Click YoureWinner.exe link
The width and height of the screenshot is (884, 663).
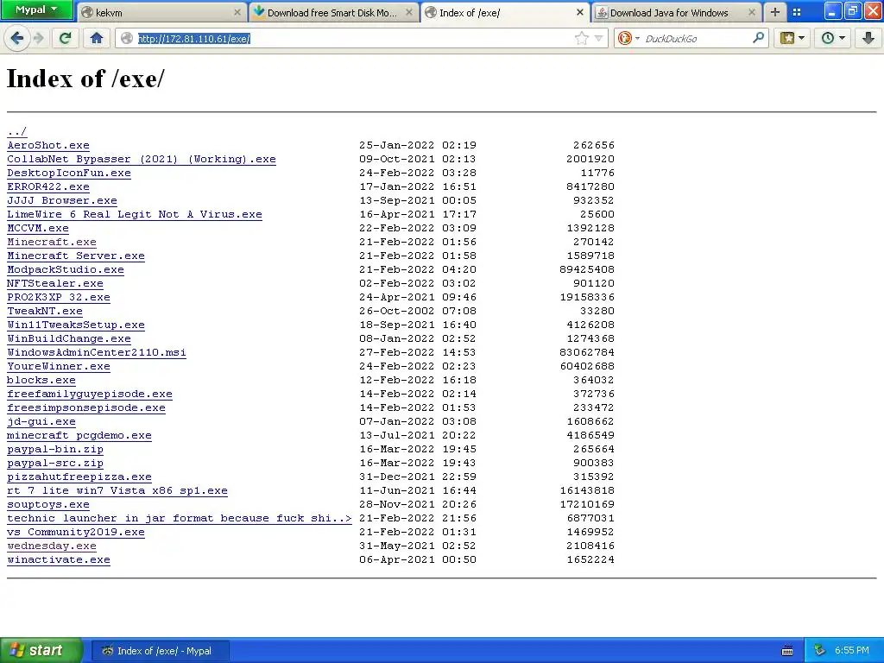coord(59,366)
